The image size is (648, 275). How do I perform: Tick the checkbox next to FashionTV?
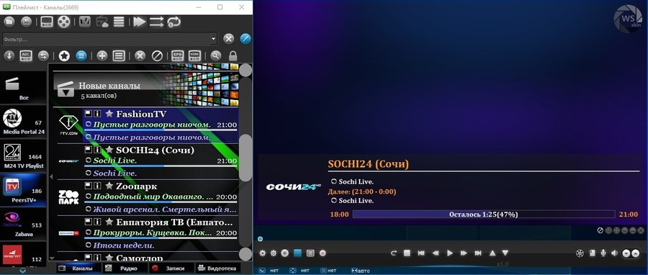[x=89, y=113]
